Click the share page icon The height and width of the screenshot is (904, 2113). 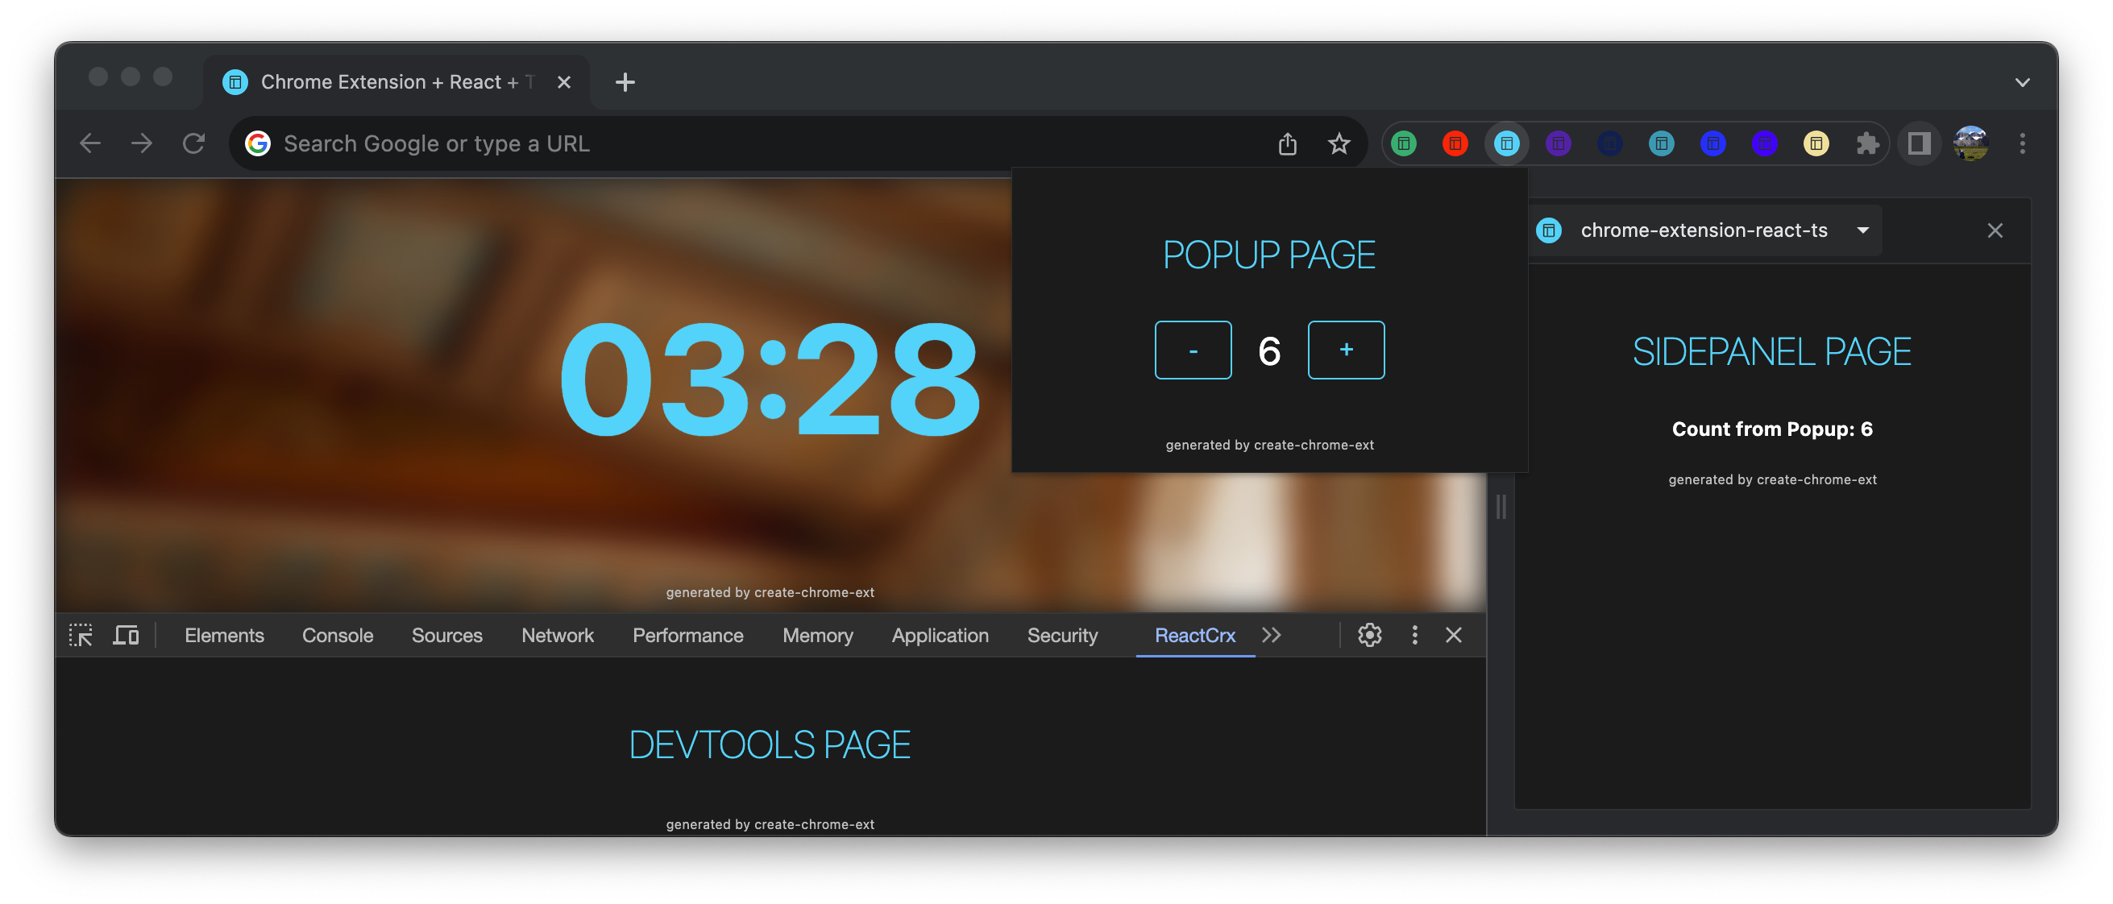pyautogui.click(x=1287, y=144)
